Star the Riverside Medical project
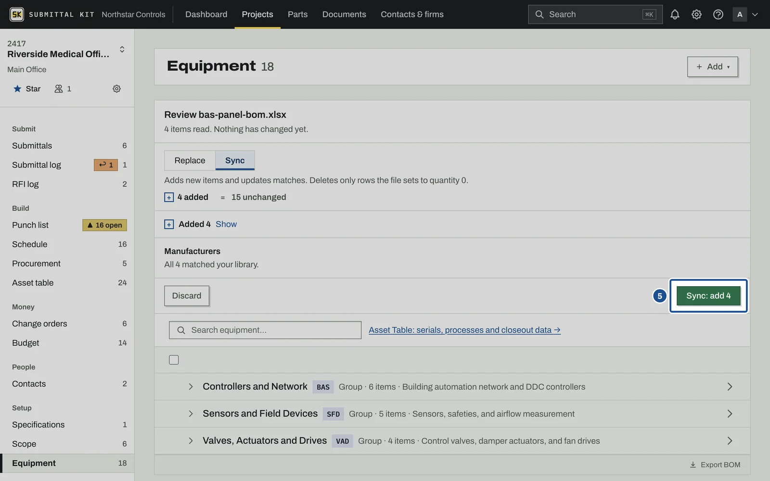The height and width of the screenshot is (481, 770). click(x=27, y=89)
